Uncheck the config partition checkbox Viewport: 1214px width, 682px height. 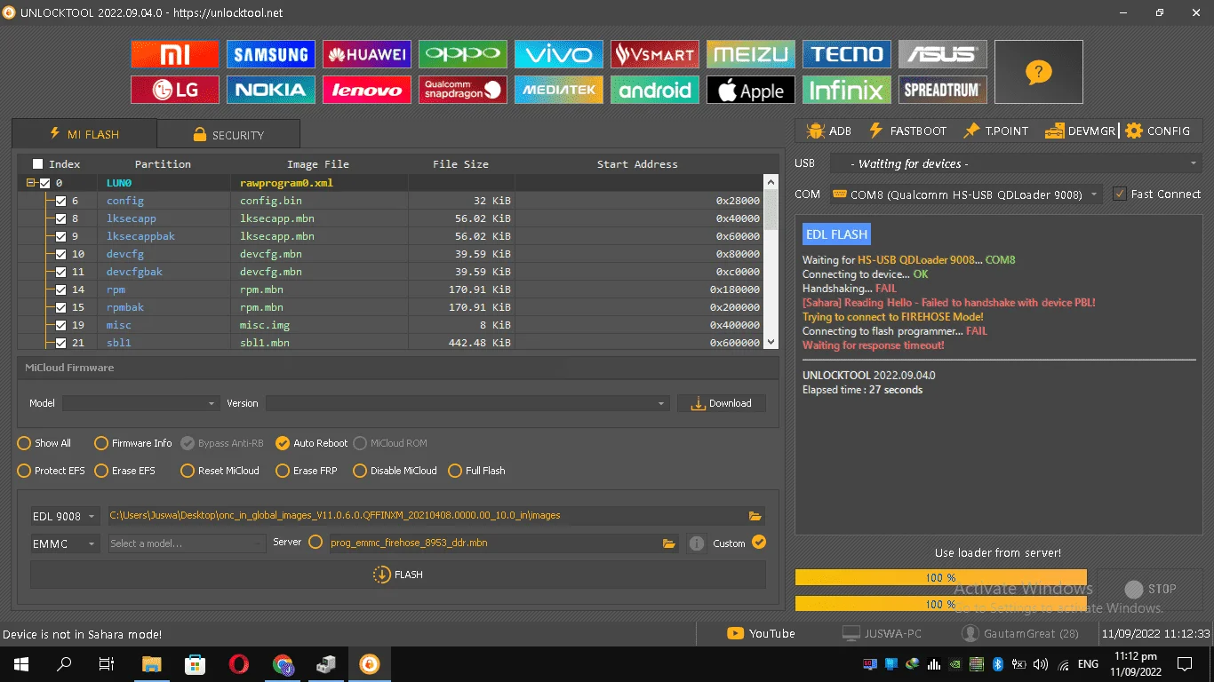click(61, 201)
